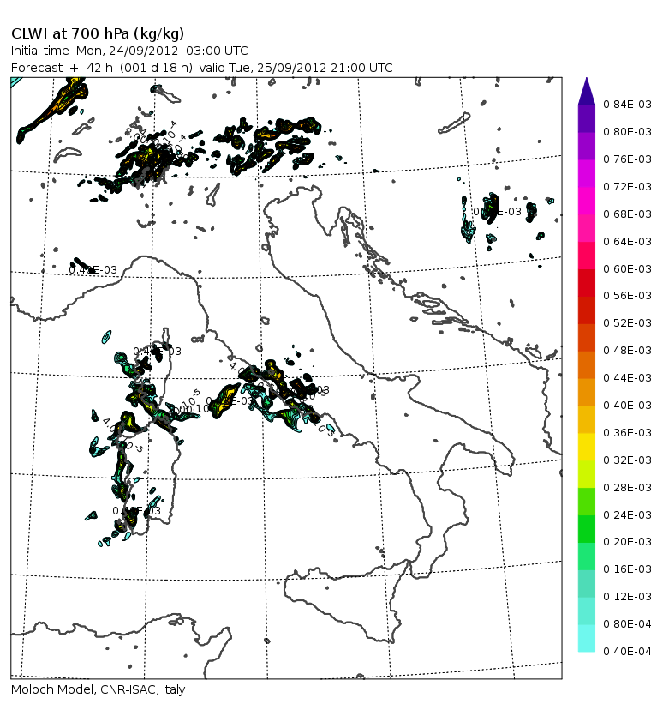
Task: Click the 0.52E-03 colorbar label
Action: [x=627, y=323]
